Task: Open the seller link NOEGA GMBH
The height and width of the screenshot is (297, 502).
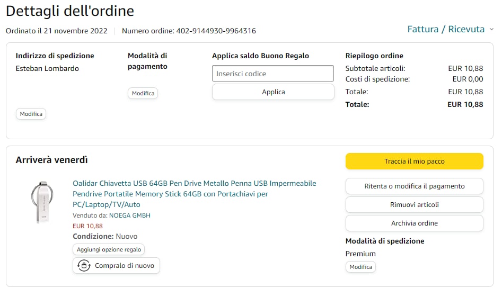Action: point(129,215)
